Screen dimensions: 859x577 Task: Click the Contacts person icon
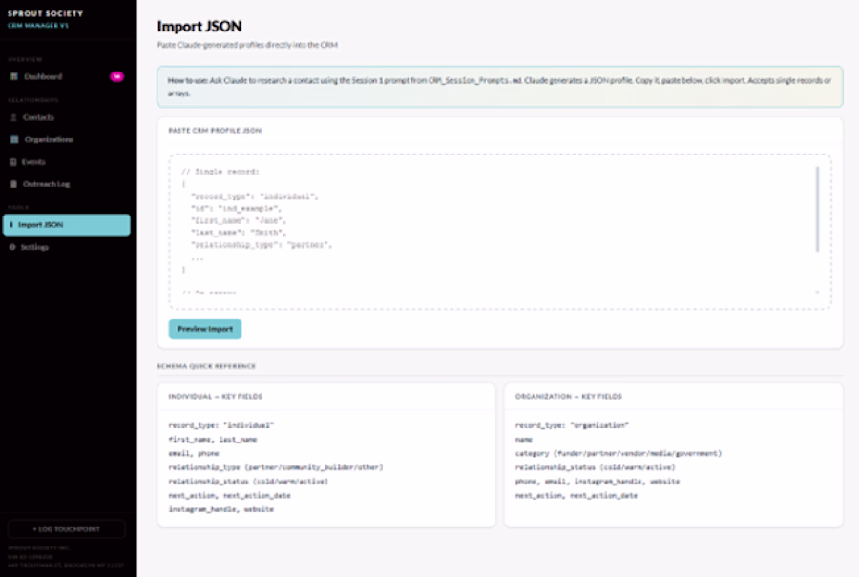[x=13, y=117]
